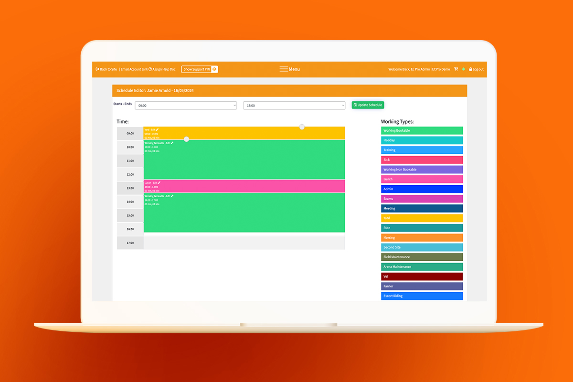The image size is (573, 382).
Task: Select the Arena Maintenance working type
Action: click(x=422, y=266)
